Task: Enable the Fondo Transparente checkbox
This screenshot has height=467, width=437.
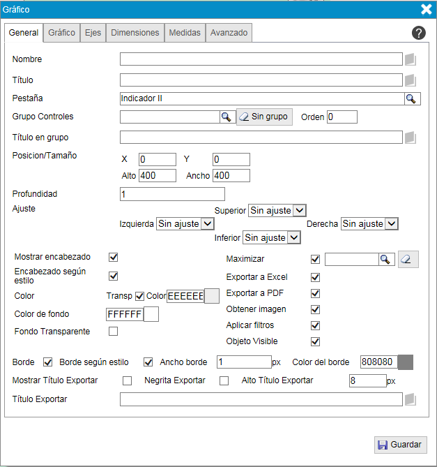Action: (x=113, y=331)
